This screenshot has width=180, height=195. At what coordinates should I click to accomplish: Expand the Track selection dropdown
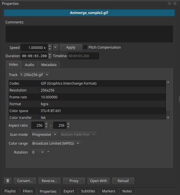click(x=34, y=75)
